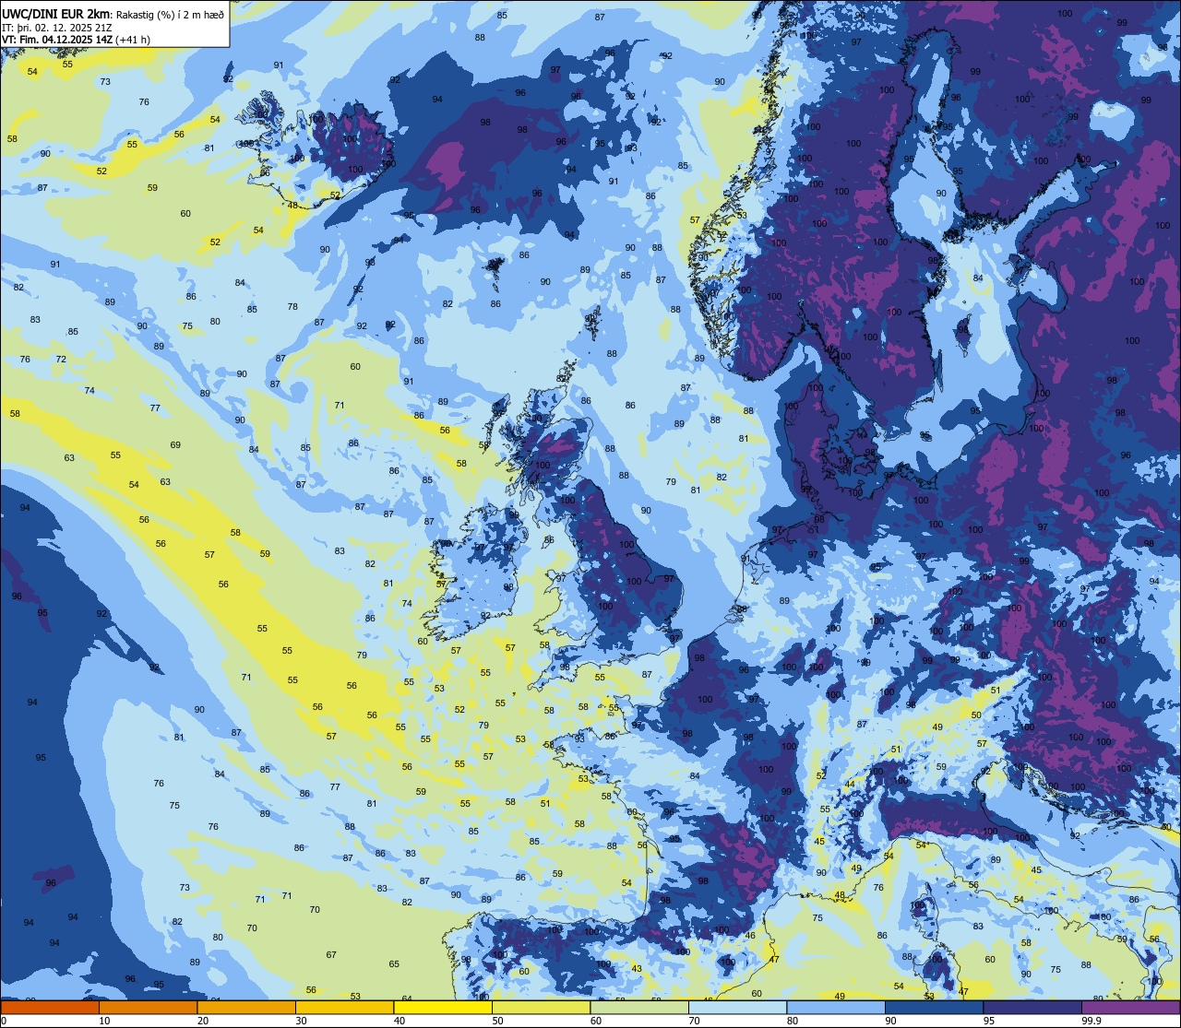Click the map value "78"

pos(292,306)
